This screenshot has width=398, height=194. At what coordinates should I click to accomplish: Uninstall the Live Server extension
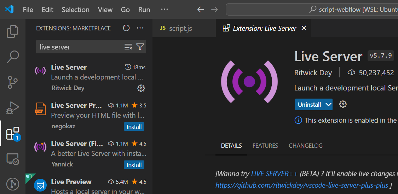click(x=310, y=105)
